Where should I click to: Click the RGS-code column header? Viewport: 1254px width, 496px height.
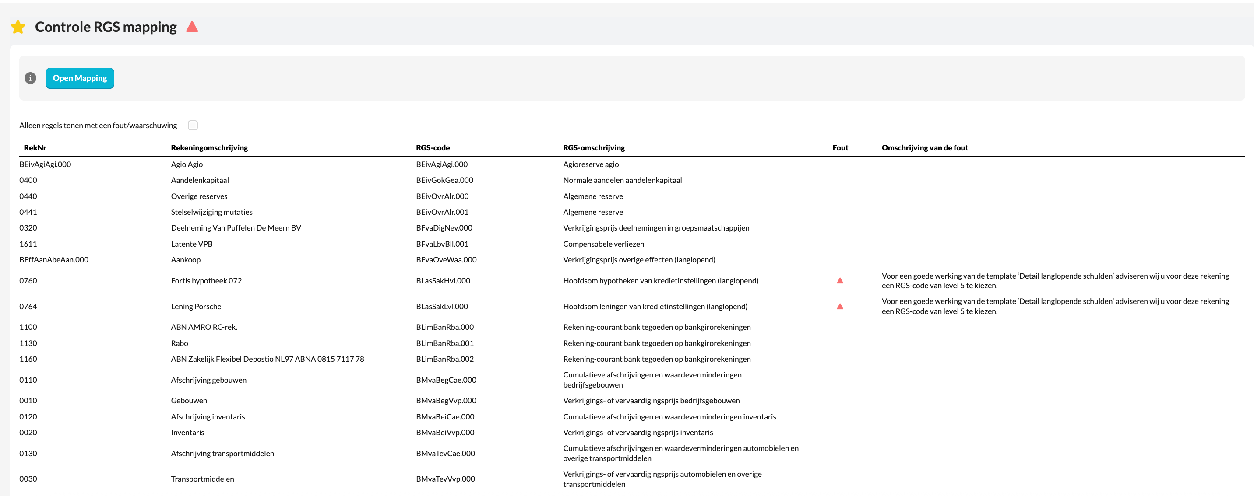(433, 148)
